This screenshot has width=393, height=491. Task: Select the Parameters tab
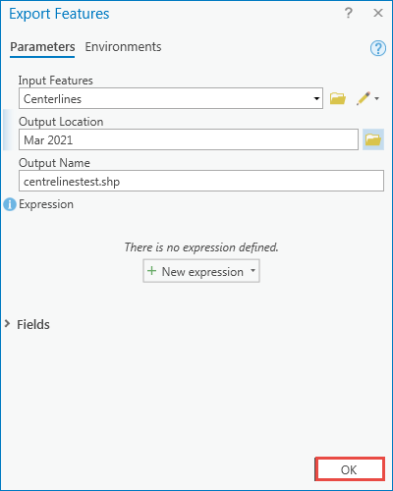(x=42, y=47)
